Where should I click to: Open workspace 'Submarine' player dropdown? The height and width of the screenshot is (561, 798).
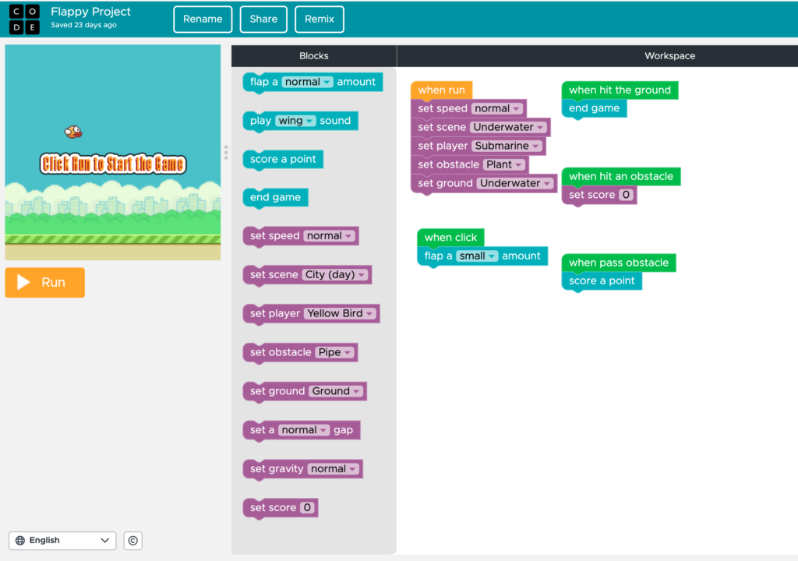coord(507,146)
